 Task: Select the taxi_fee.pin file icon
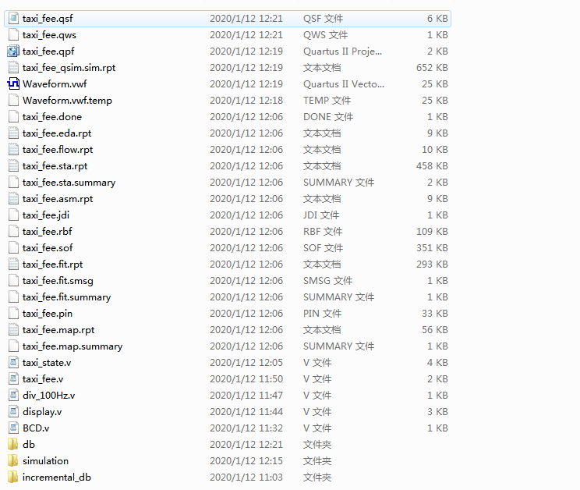(x=13, y=314)
